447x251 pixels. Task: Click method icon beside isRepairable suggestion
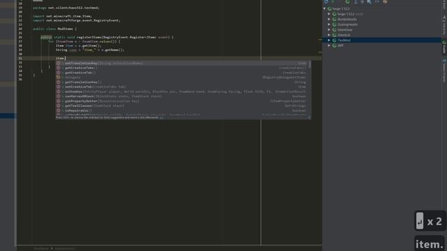[x=59, y=110]
